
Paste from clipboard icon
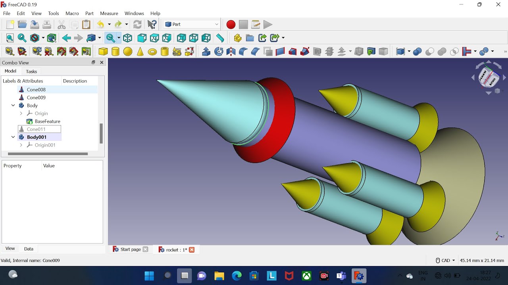click(x=86, y=25)
